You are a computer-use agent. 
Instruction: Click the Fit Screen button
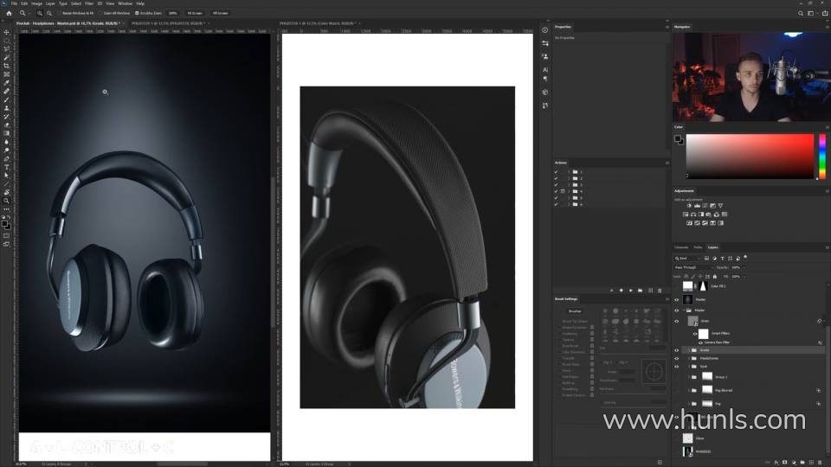tap(195, 13)
